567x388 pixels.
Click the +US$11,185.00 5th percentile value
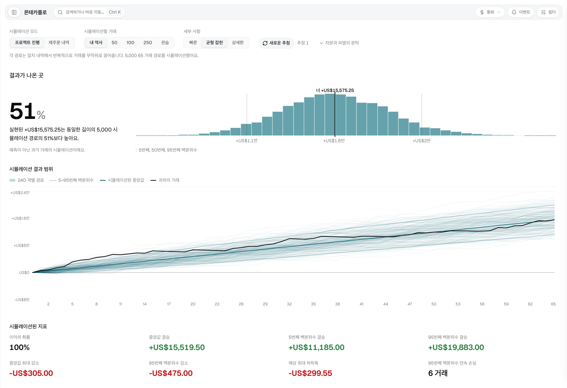point(316,347)
